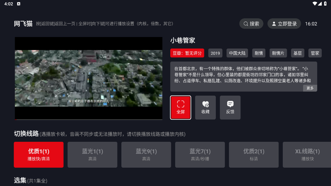The image size is (331, 186).
Task: Add to favorites with 收藏 heart icon
Action: (205, 107)
